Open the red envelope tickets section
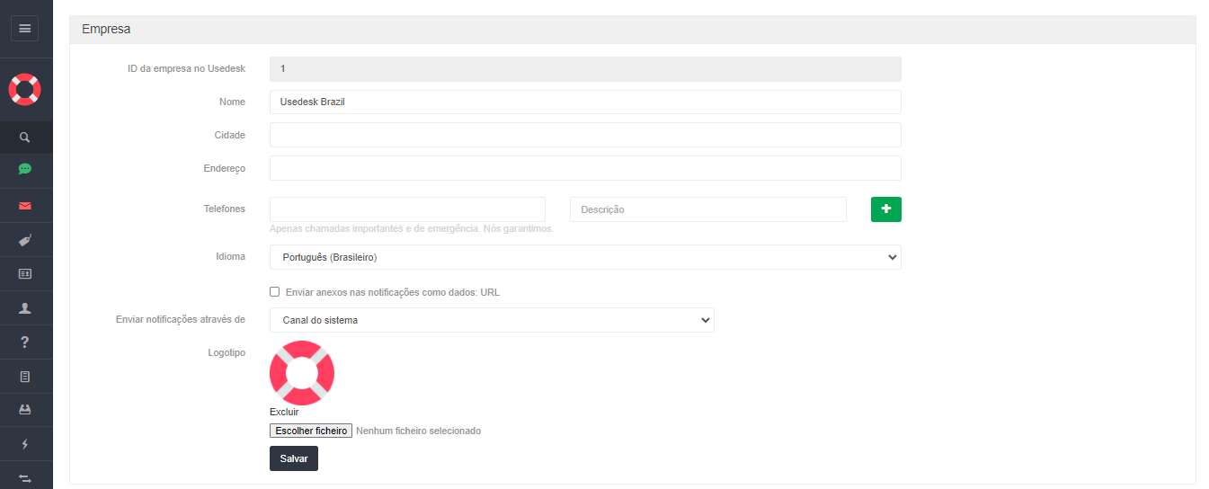Viewport: 1209px width, 489px height. tap(25, 206)
